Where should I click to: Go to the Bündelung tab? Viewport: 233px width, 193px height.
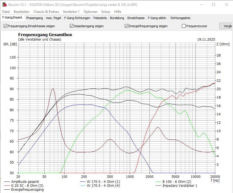(x=117, y=18)
